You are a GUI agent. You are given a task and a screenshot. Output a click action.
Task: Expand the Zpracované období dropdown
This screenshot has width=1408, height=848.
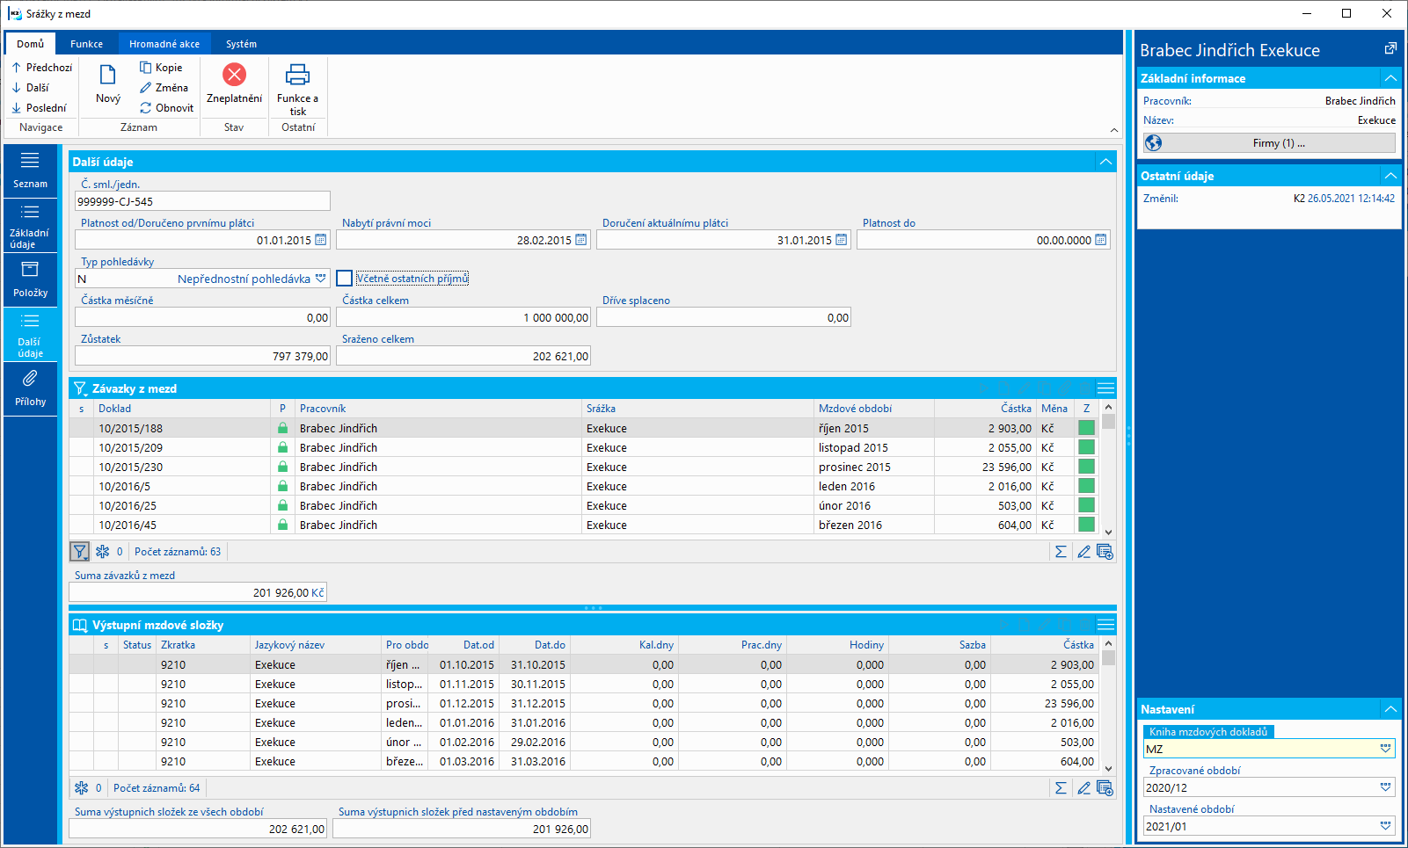pos(1385,788)
